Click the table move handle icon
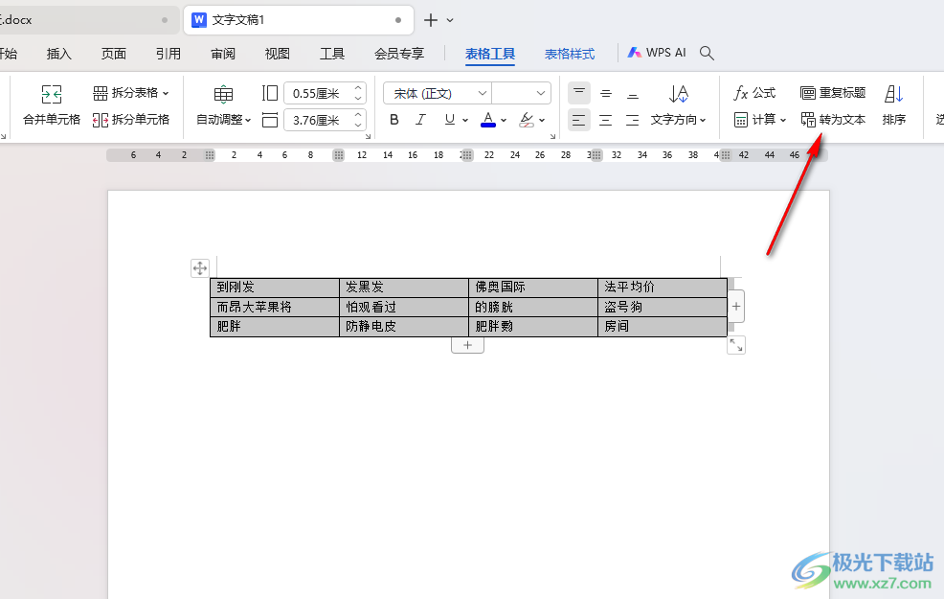The height and width of the screenshot is (599, 944). pyautogui.click(x=200, y=268)
